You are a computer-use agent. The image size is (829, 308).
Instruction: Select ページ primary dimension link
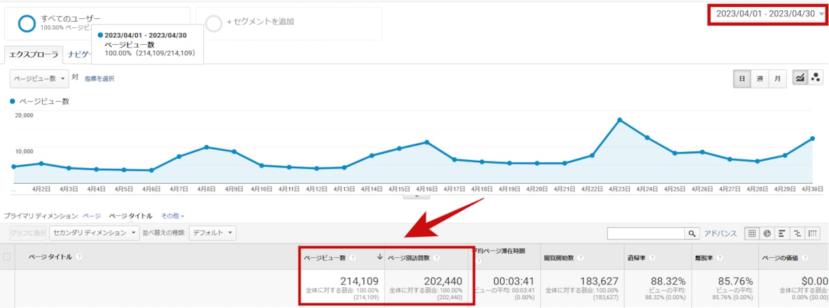92,216
